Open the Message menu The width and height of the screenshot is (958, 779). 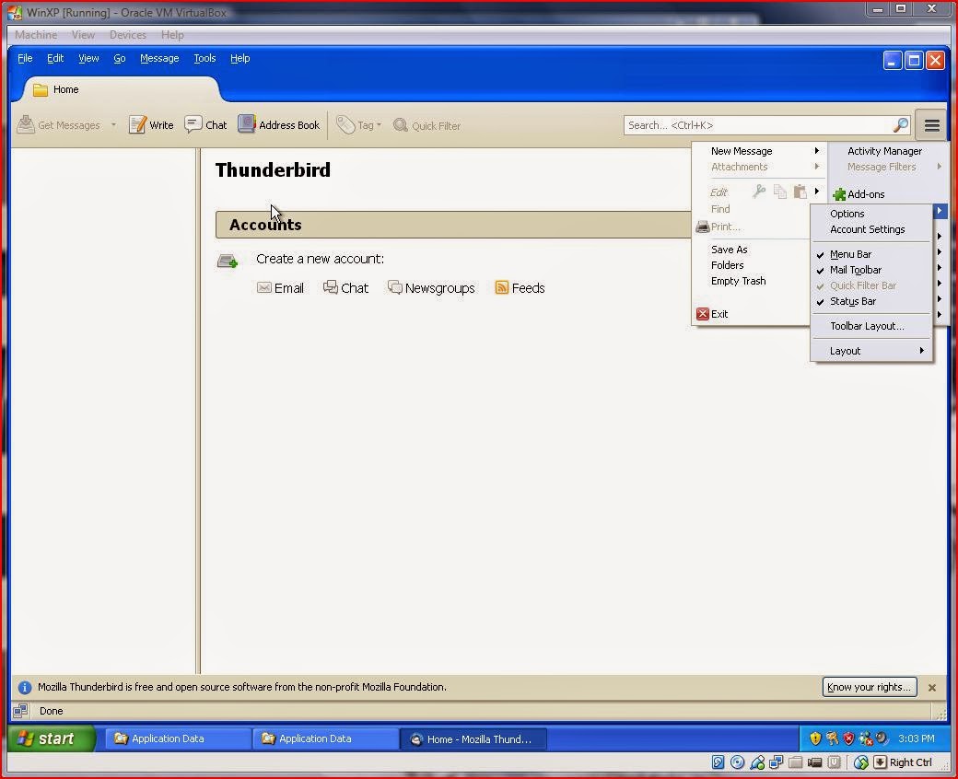tap(159, 58)
